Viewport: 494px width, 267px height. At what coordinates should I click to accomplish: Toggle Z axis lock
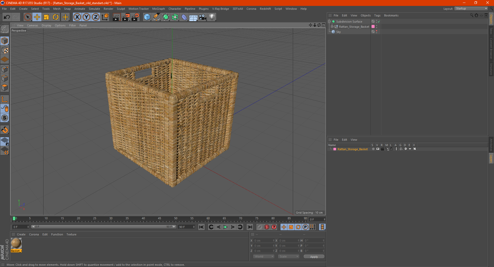(x=96, y=17)
